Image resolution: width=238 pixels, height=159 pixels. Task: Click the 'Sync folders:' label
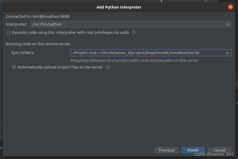(x=23, y=53)
